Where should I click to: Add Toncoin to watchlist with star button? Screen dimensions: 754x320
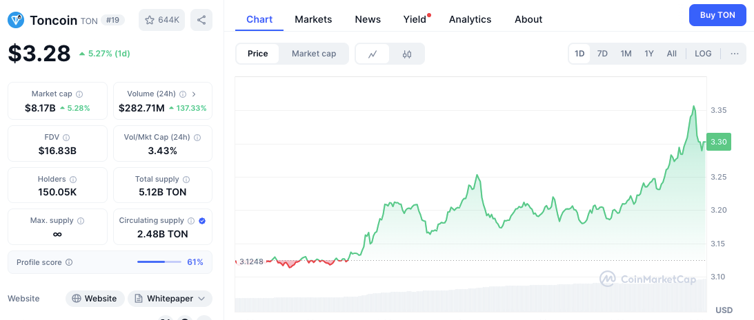tap(161, 20)
